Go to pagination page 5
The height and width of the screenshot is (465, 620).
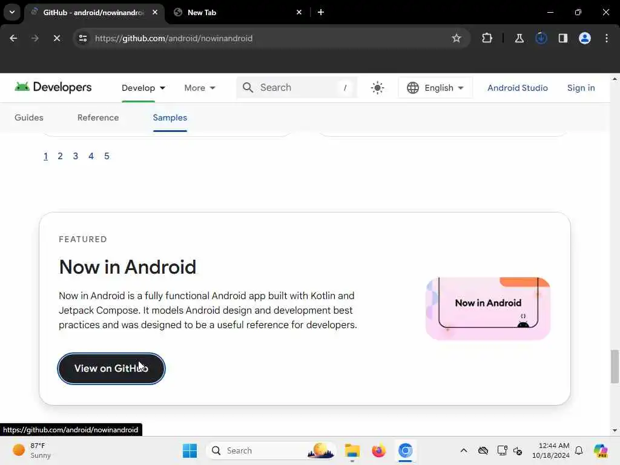tap(107, 156)
